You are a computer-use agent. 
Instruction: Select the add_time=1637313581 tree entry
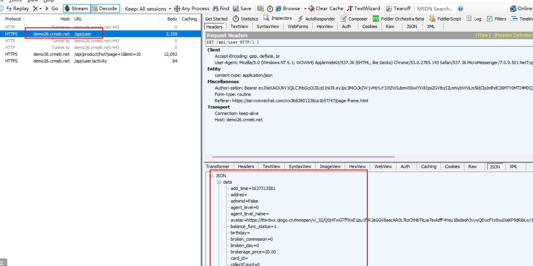click(253, 188)
